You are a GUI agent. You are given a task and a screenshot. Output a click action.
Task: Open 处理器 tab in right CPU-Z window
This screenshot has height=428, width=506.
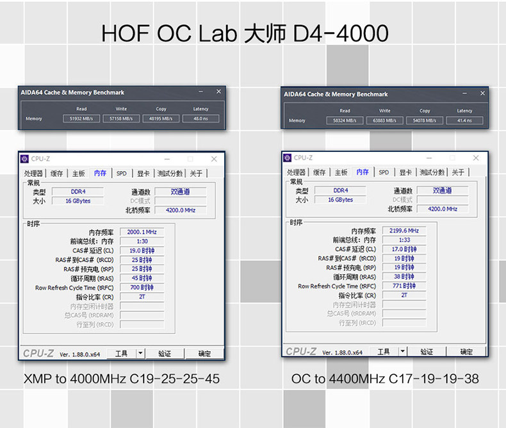coord(297,172)
